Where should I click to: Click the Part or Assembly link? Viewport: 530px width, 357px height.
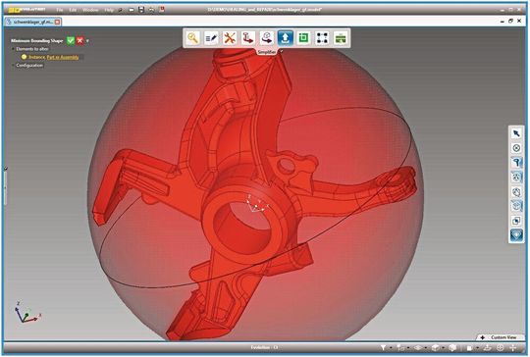pos(63,57)
